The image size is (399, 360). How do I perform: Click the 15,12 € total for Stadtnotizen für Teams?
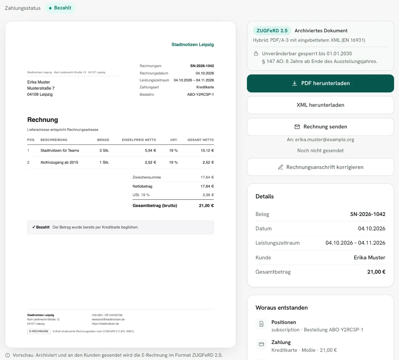point(207,151)
